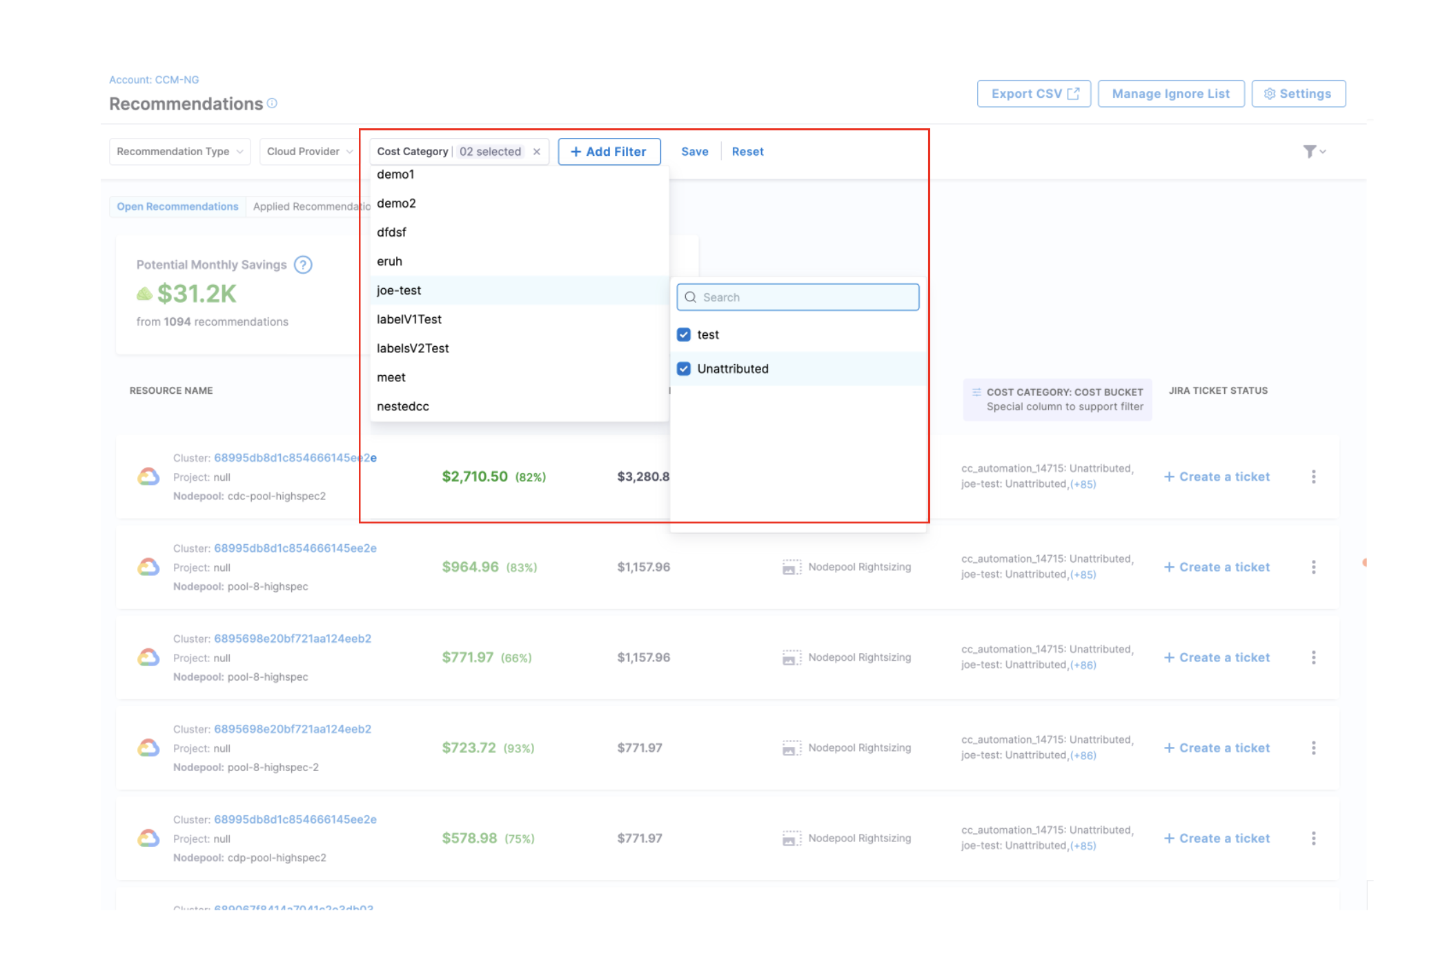Select labelV1Test from the category list
The image size is (1445, 960).
(x=409, y=319)
